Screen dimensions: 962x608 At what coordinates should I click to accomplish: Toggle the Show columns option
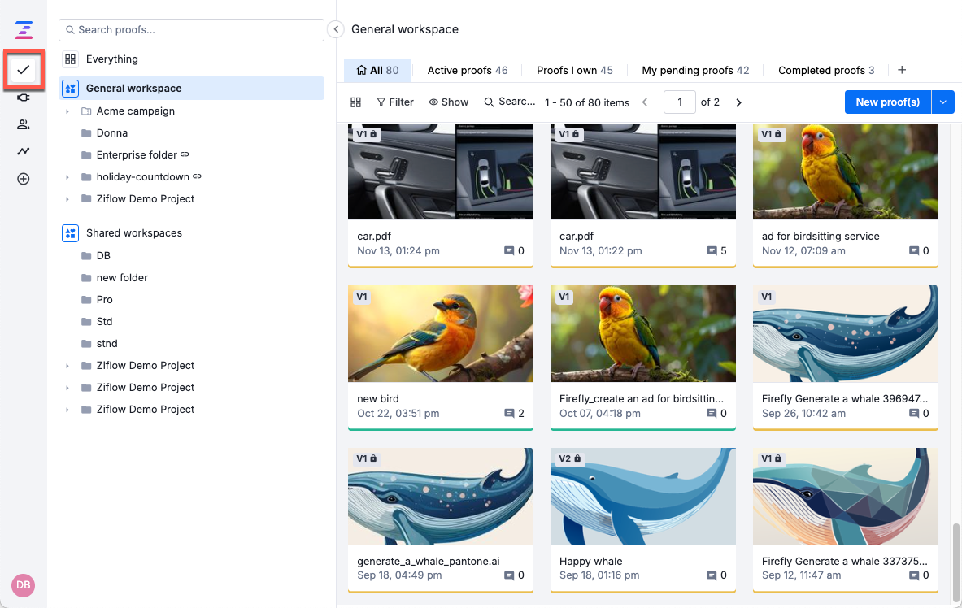click(449, 102)
